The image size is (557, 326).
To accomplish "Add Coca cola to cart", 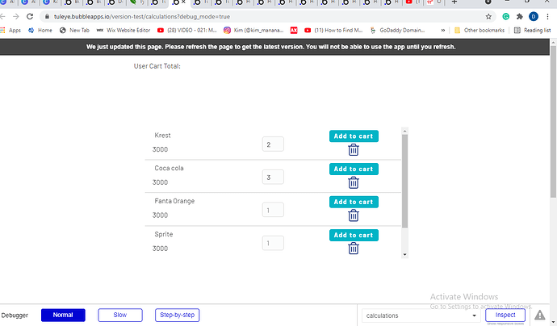I will coord(354,169).
